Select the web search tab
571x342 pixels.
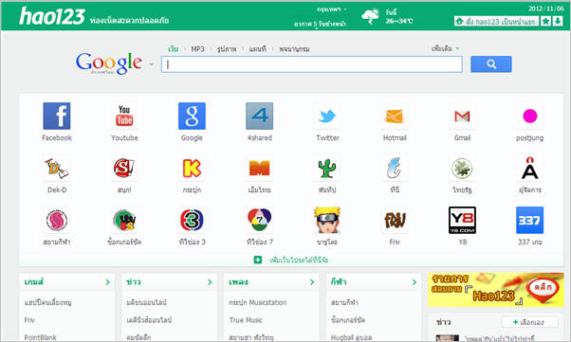[173, 48]
